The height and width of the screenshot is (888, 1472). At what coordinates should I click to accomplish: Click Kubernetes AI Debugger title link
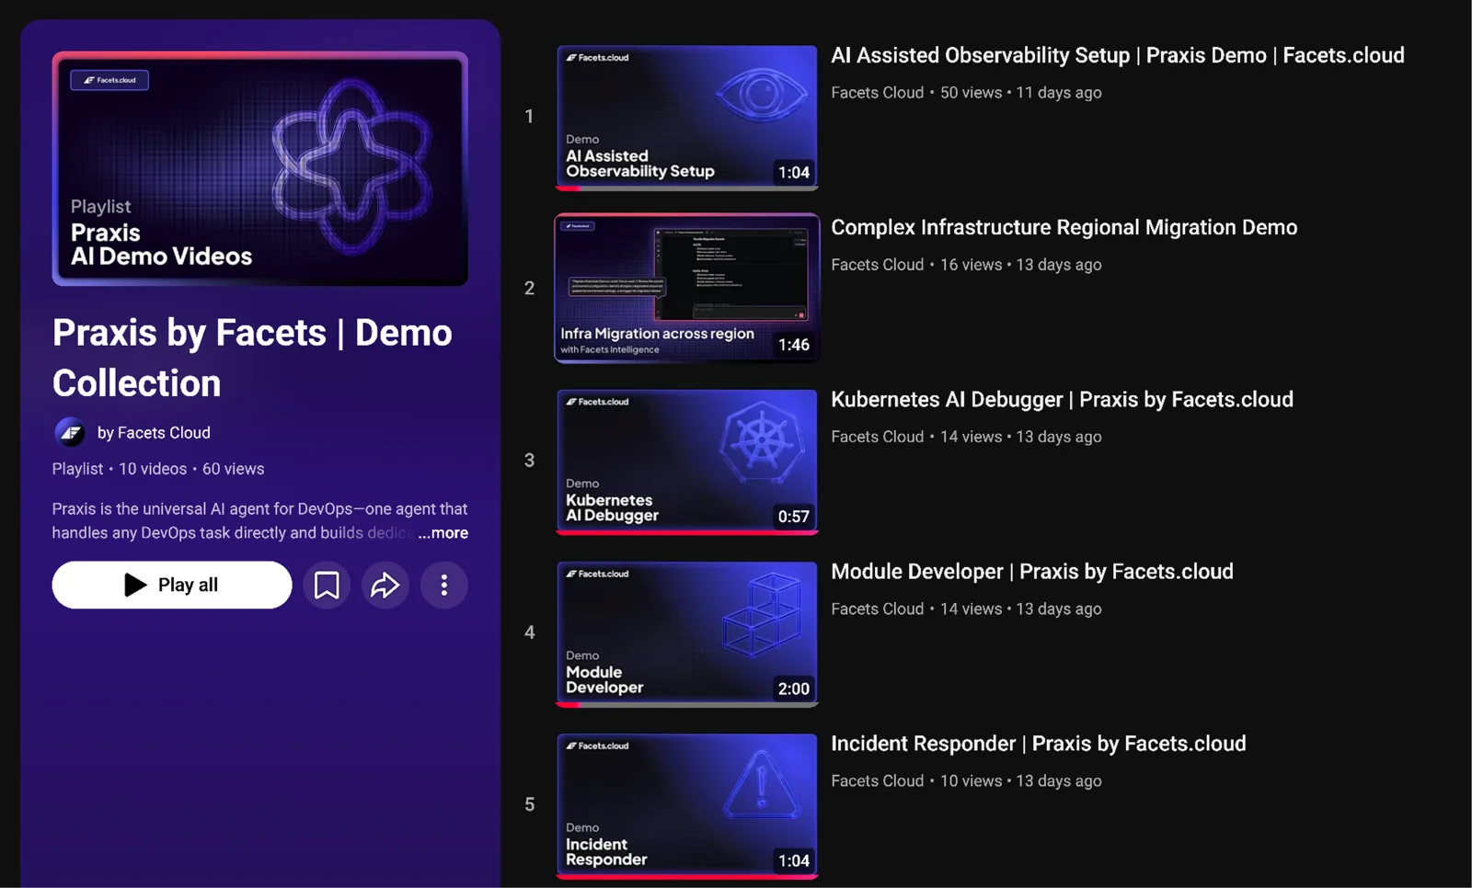tap(1062, 399)
